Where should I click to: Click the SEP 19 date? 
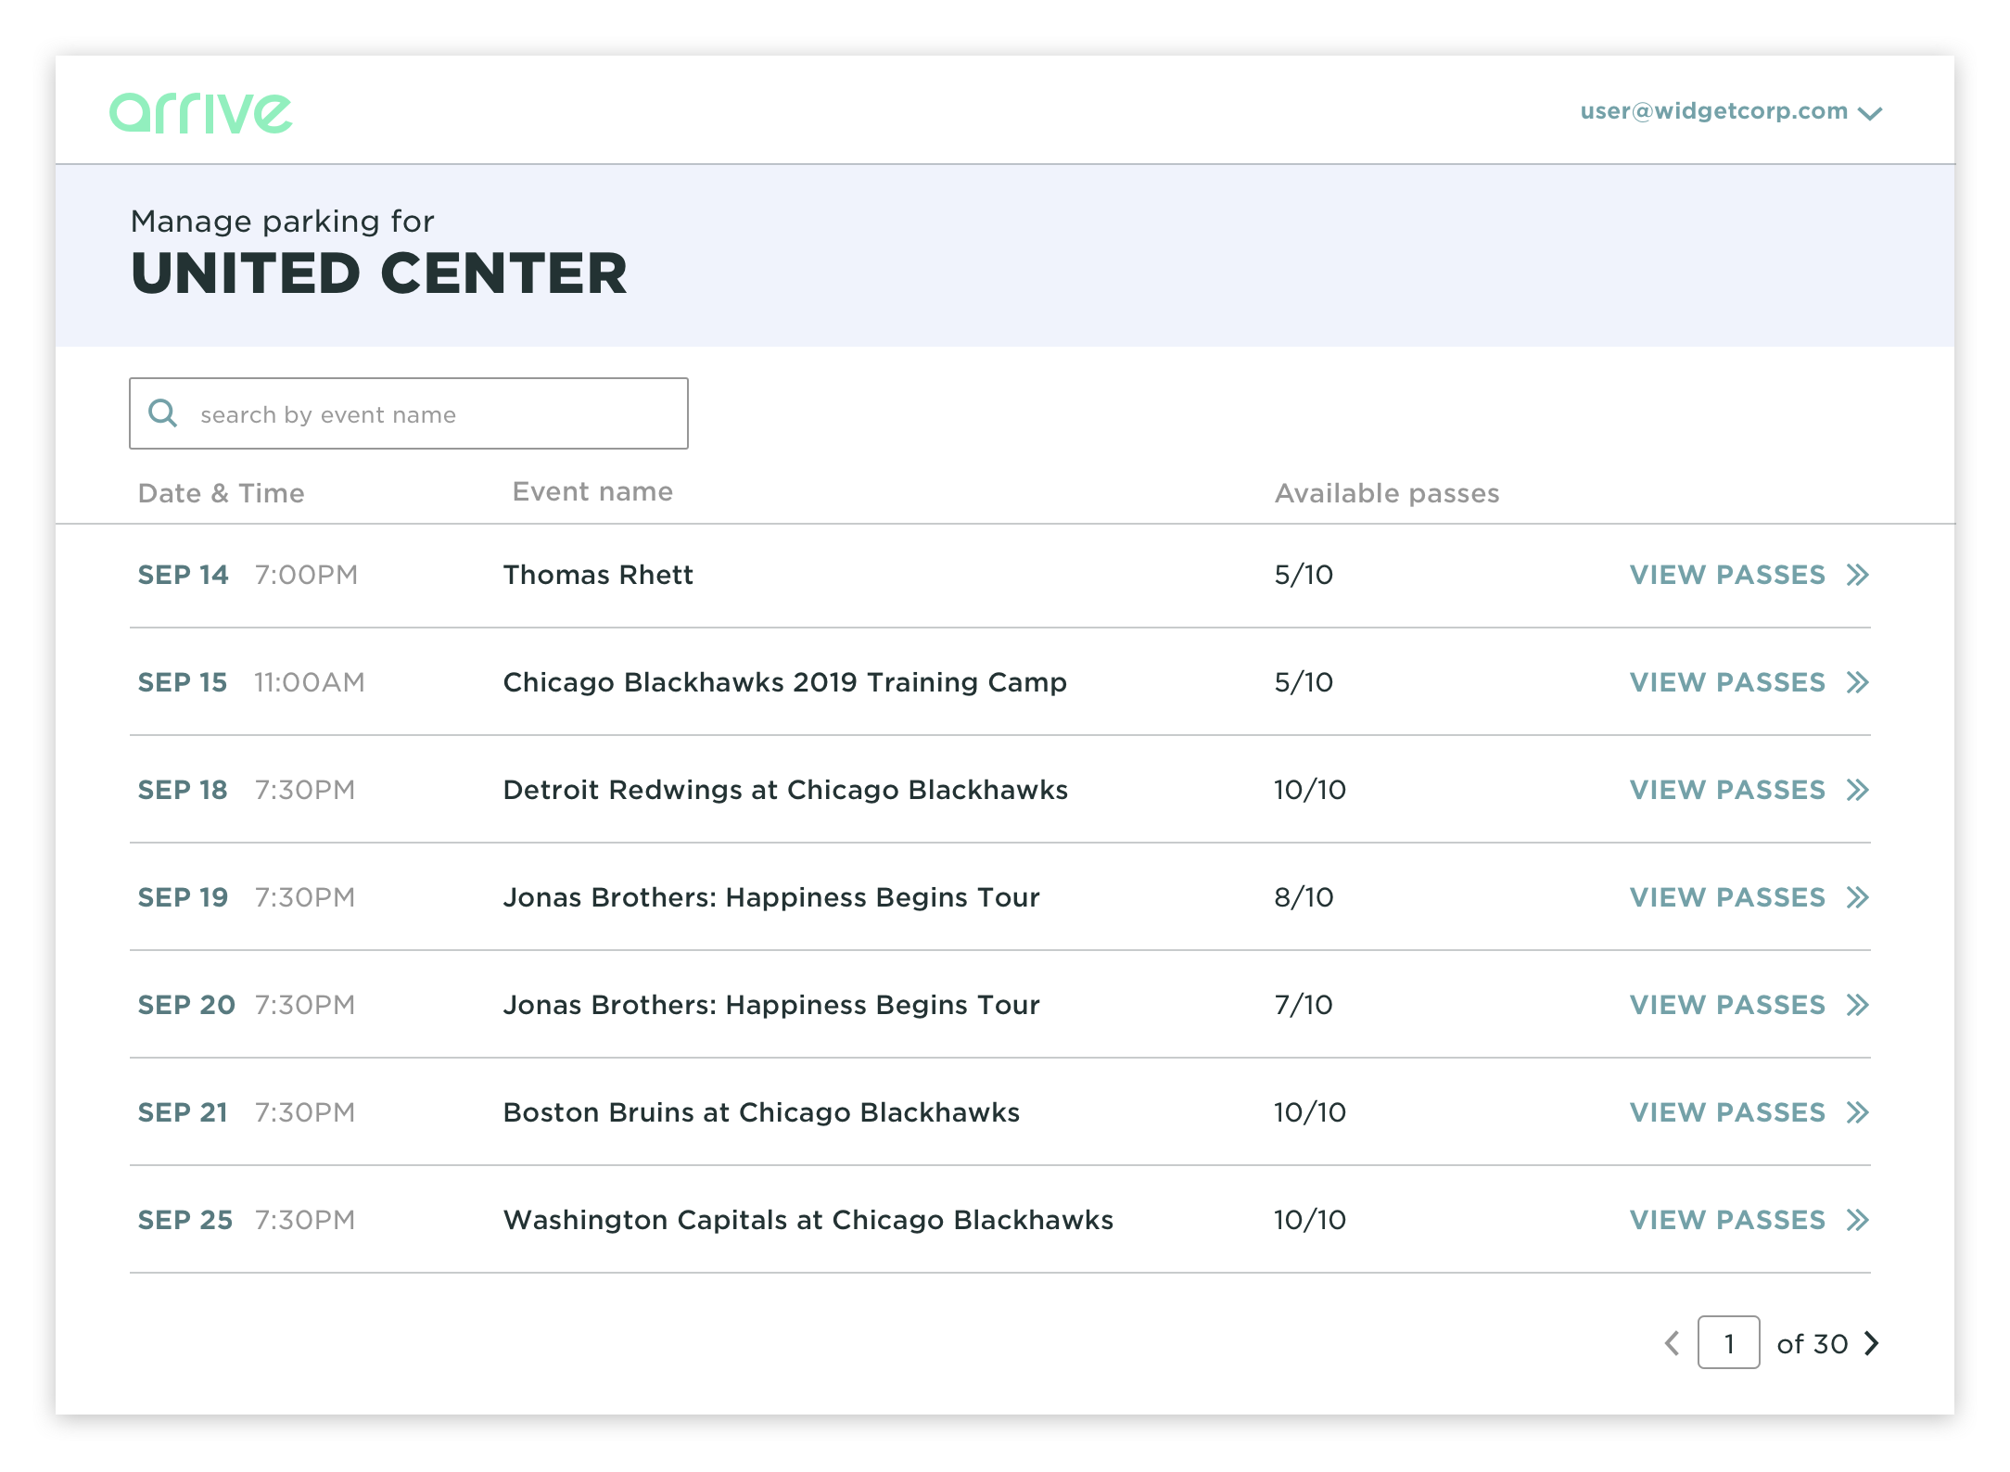[x=183, y=897]
